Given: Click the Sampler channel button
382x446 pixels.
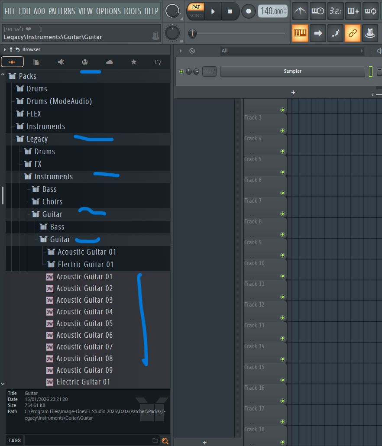Looking at the screenshot, I should coord(292,71).
